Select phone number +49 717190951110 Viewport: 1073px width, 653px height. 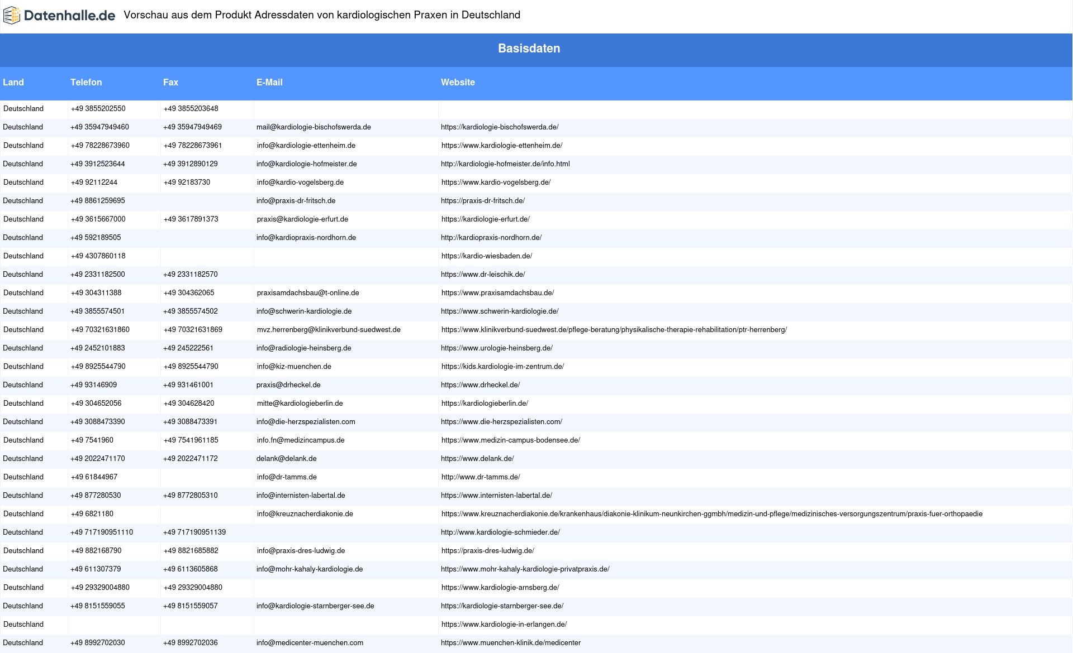(x=102, y=532)
